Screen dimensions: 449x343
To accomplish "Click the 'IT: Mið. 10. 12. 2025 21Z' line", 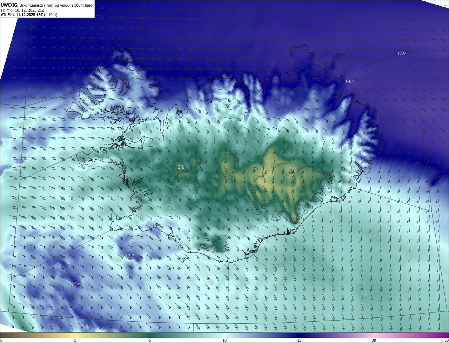I will (x=22, y=10).
